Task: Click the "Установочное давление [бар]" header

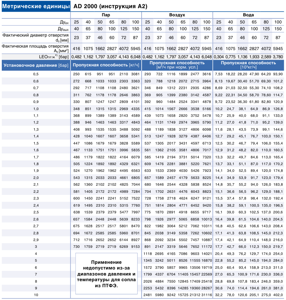Action: 36,65
